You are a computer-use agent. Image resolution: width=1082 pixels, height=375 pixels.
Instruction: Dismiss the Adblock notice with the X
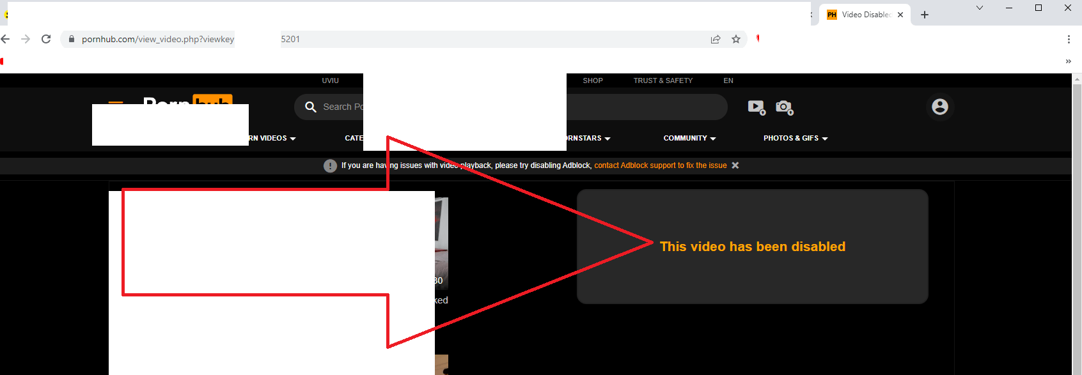click(x=735, y=165)
